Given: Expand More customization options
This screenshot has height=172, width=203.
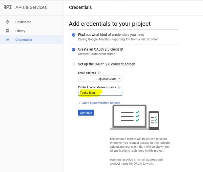Looking at the screenshot, I should click(99, 103).
